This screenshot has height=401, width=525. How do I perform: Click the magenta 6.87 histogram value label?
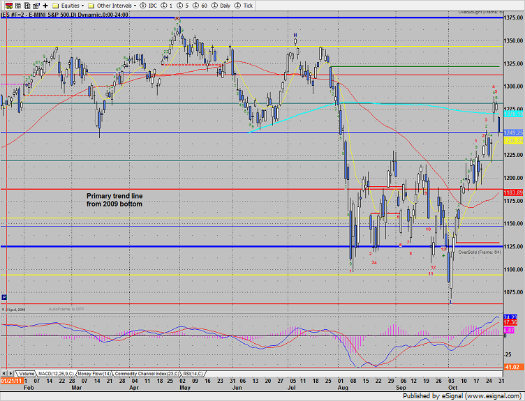point(509,330)
